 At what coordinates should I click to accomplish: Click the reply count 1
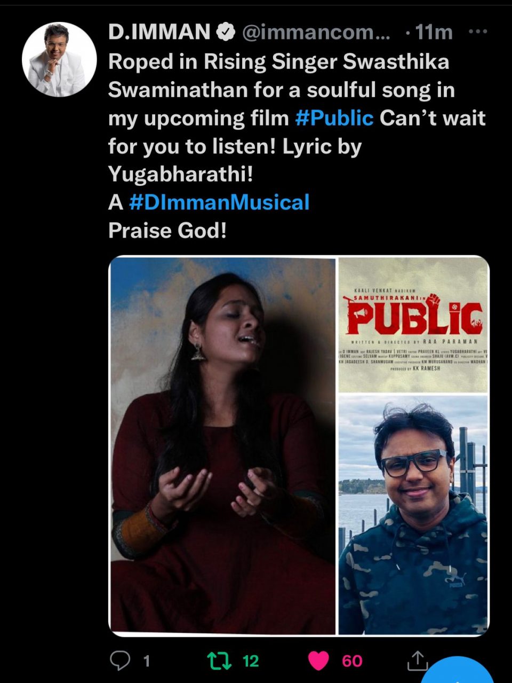point(147,661)
